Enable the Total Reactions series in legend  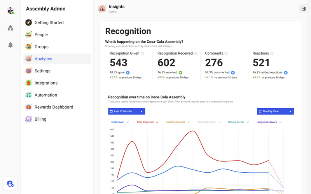[x=209, y=122]
